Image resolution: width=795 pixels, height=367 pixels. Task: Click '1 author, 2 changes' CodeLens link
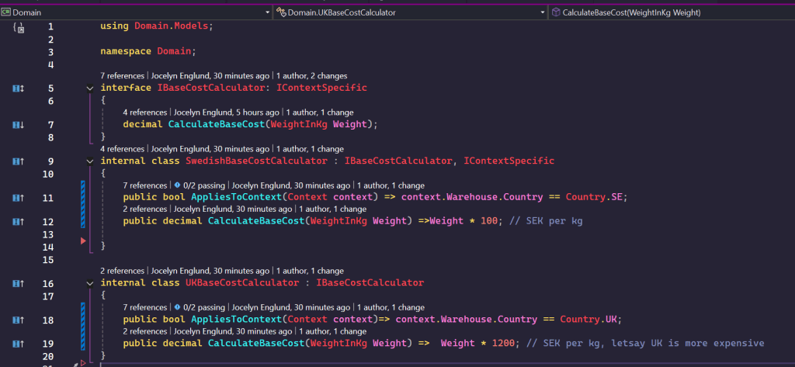tap(311, 76)
